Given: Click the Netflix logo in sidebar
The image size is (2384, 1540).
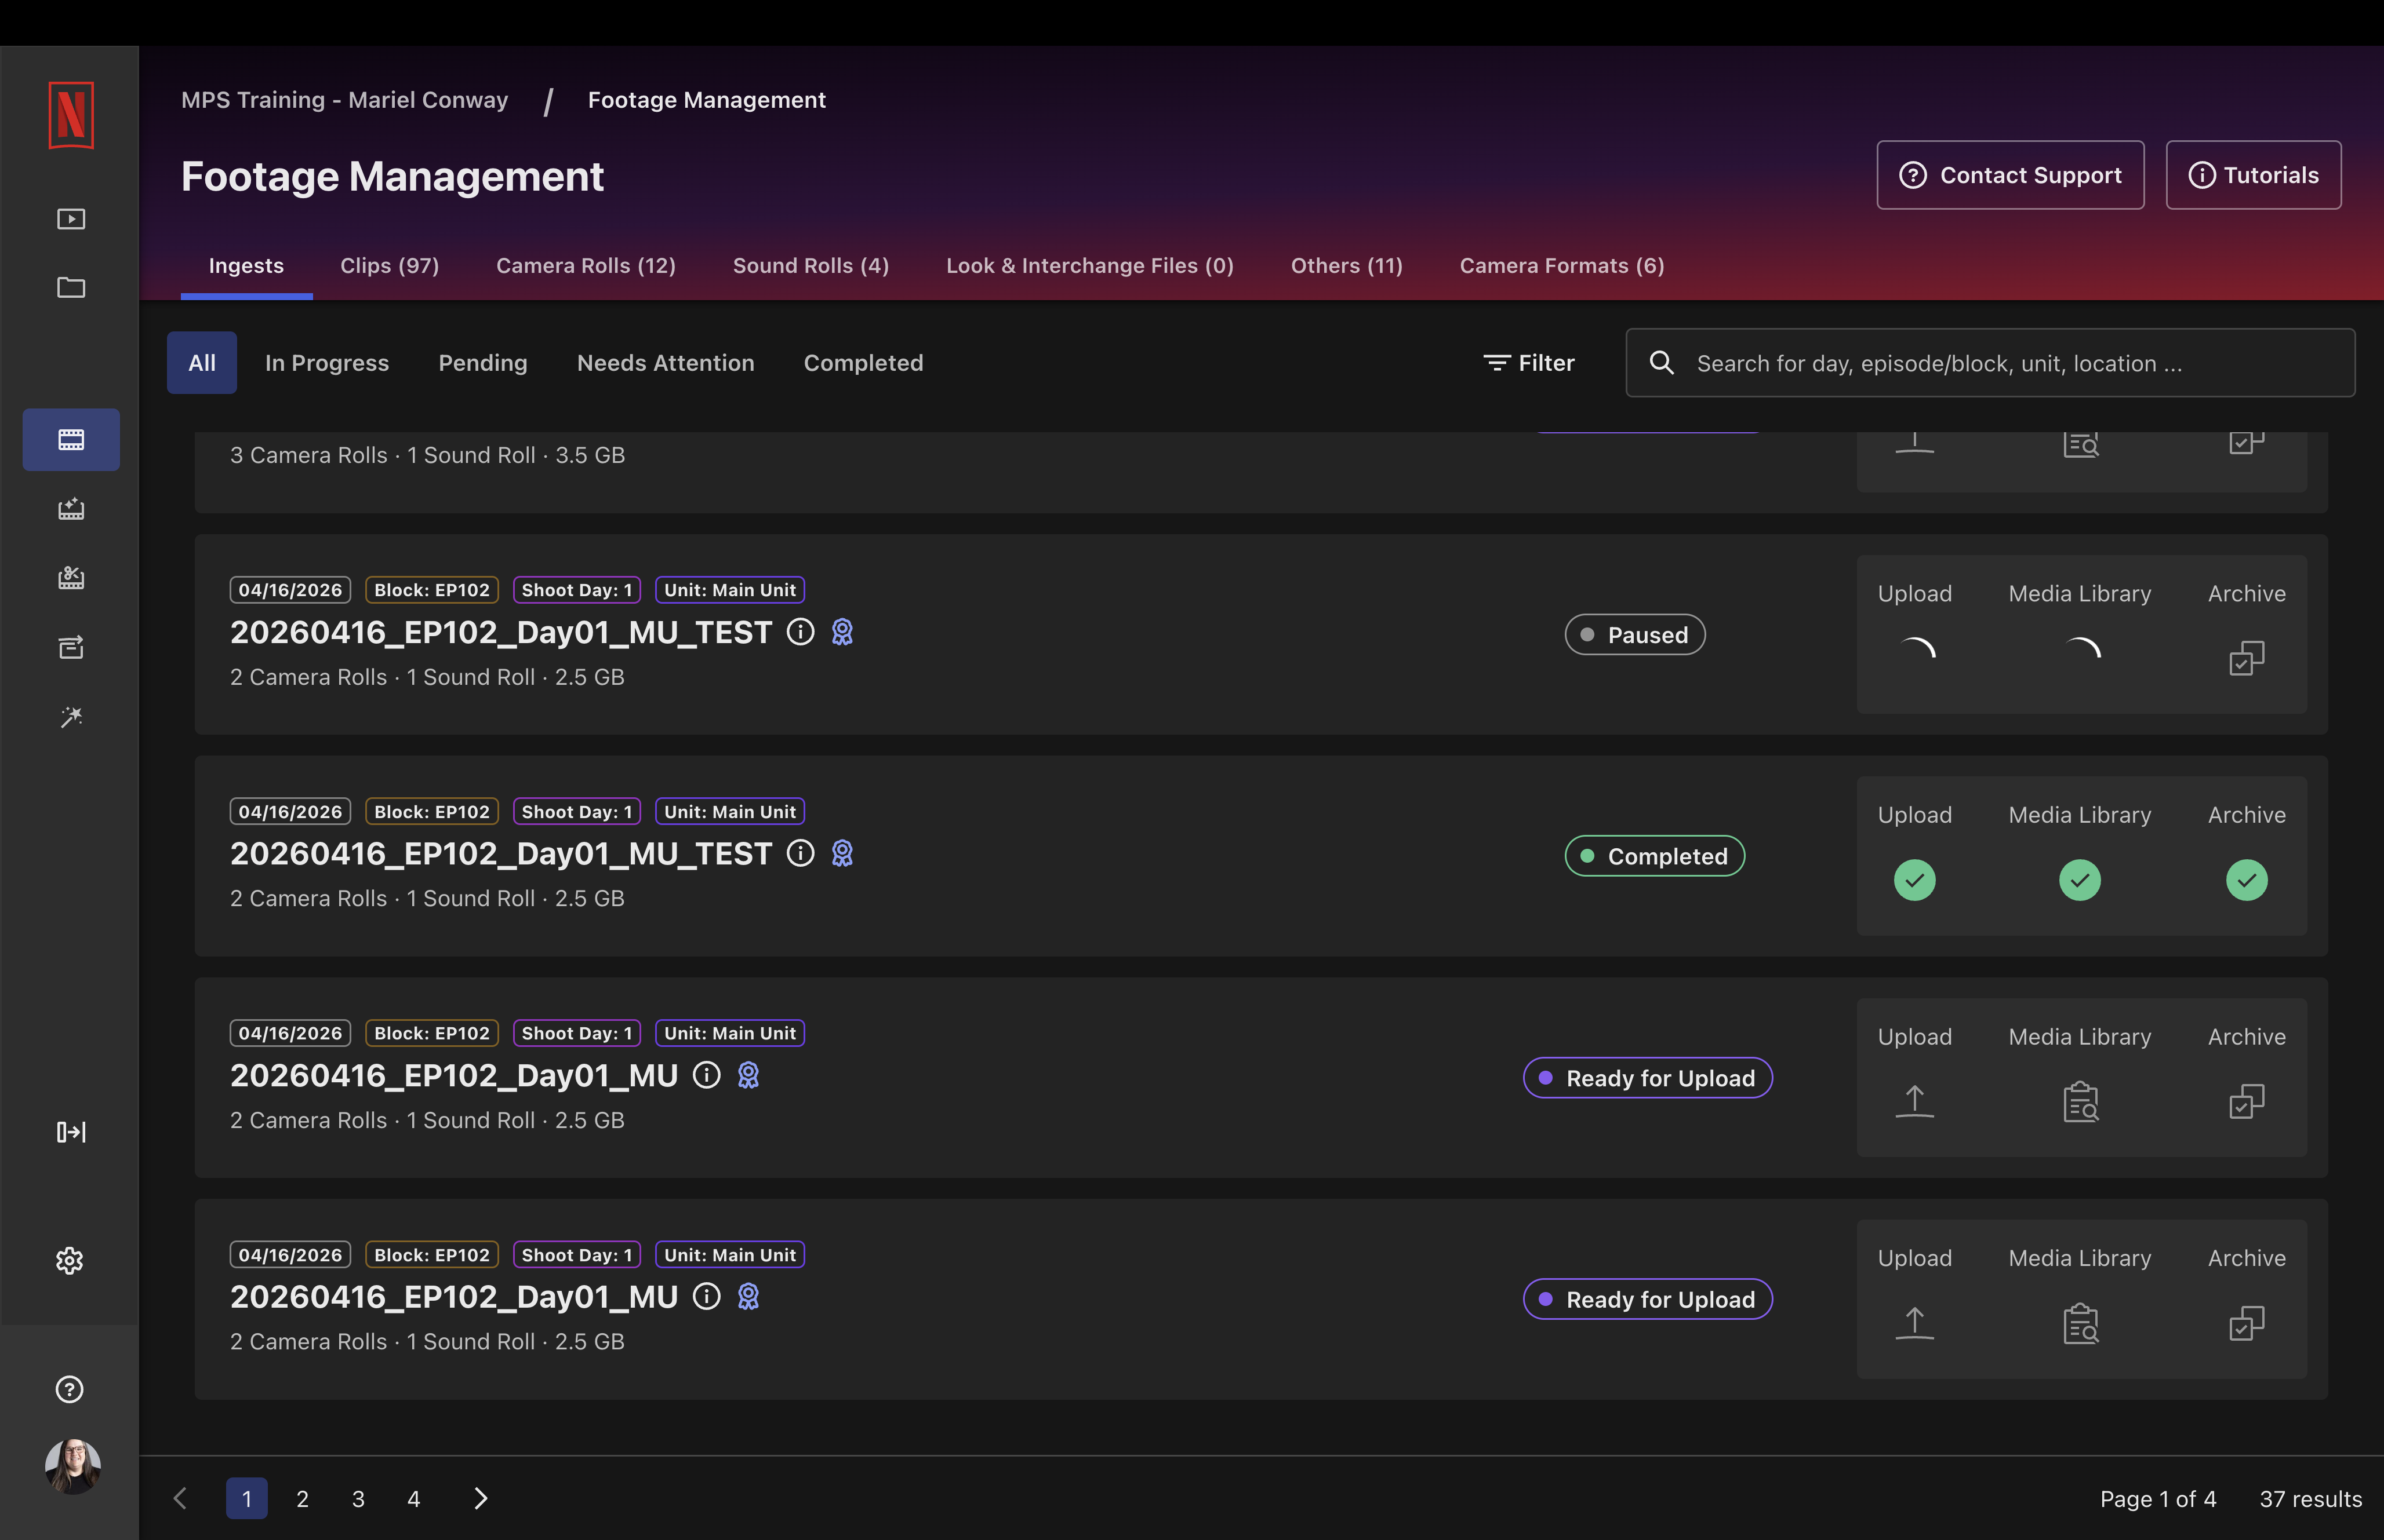Looking at the screenshot, I should coord(71,115).
